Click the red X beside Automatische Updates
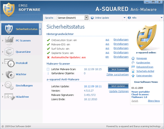The width and height of the screenshot is (164, 129). pos(48,57)
